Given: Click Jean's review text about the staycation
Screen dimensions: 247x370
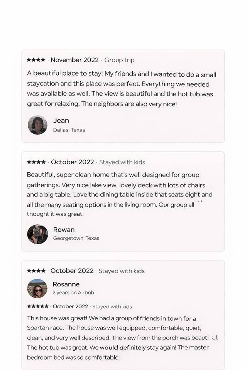Looking at the screenshot, I should point(122,89).
